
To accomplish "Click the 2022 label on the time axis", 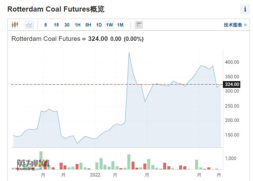I will click(x=95, y=175).
